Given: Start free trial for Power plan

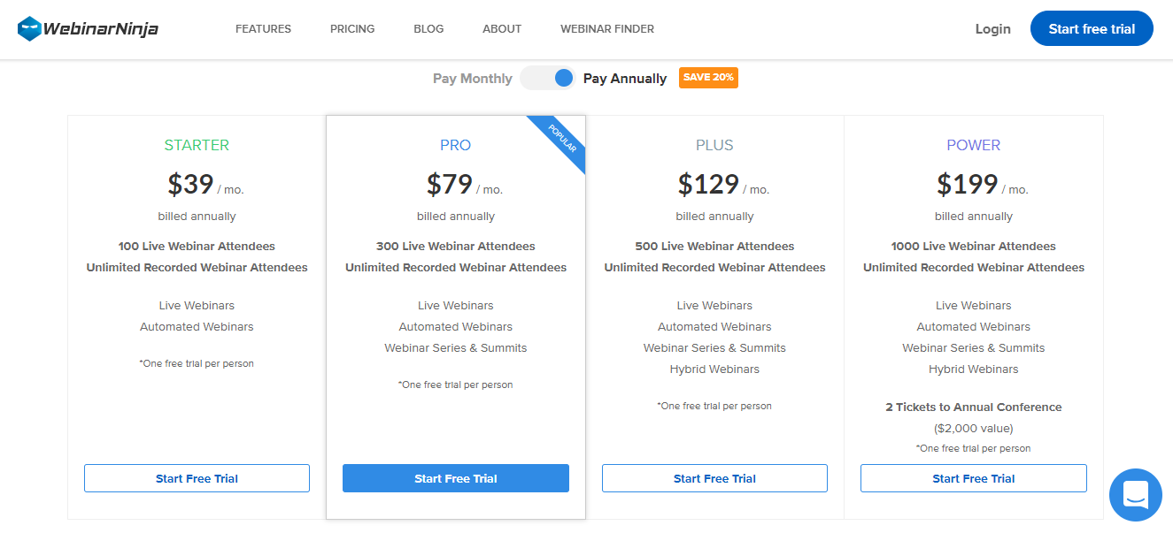Looking at the screenshot, I should [974, 478].
